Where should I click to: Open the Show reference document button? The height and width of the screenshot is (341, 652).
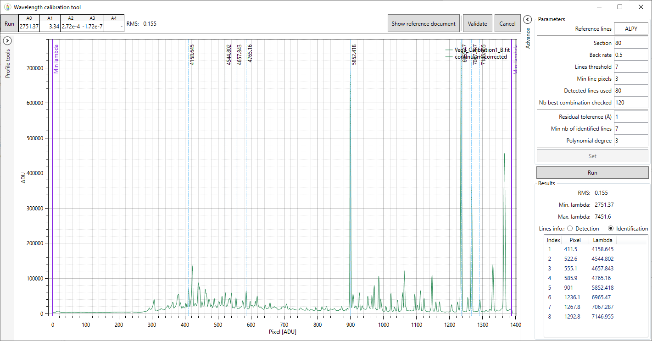coord(424,23)
